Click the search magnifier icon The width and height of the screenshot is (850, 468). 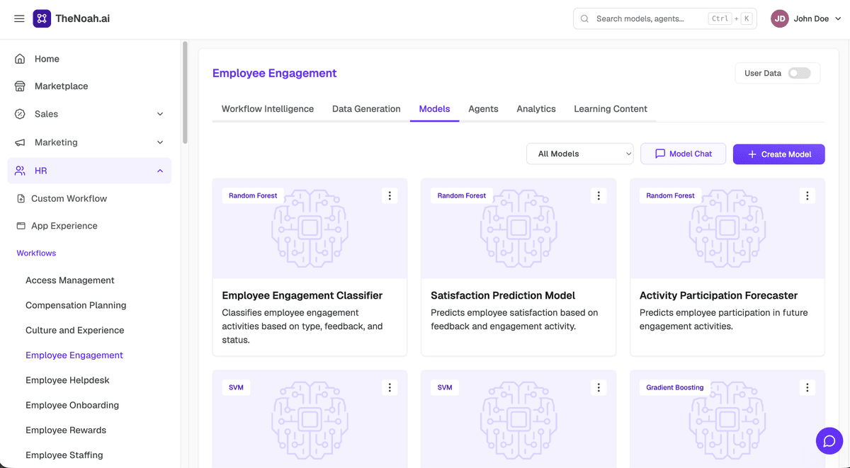(584, 19)
